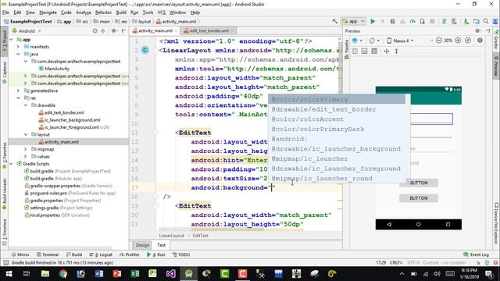Click scroll from source target icon

pos(95,31)
